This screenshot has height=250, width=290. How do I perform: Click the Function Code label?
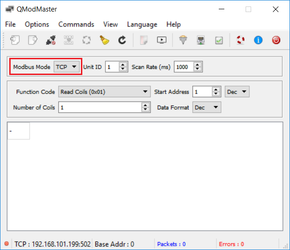(x=36, y=92)
